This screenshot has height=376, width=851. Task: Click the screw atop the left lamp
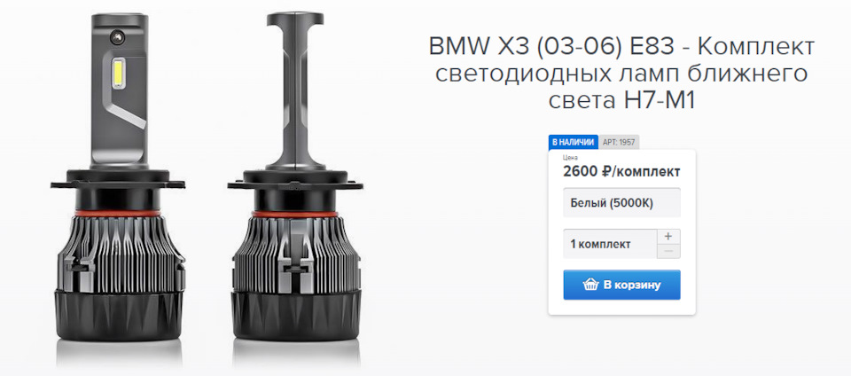[x=118, y=36]
